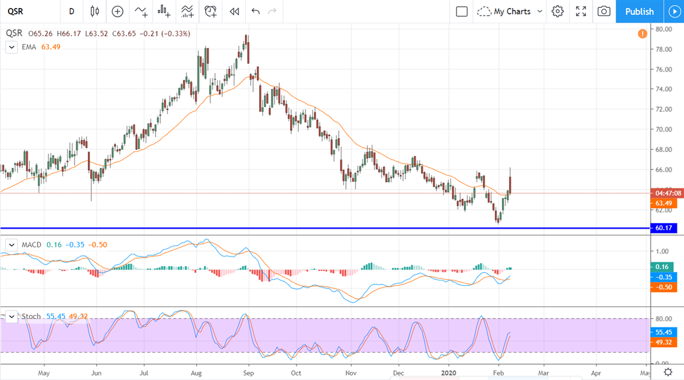Click the Publish button
The width and height of the screenshot is (684, 380).
[639, 11]
